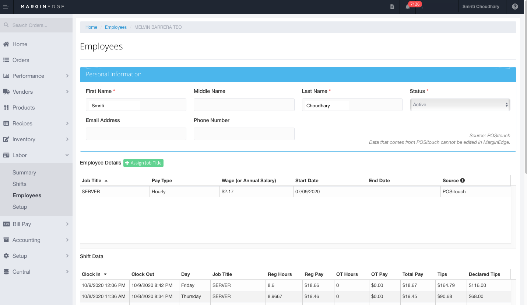Click the Search Orders input field
Image resolution: width=527 pixels, height=305 pixels.
[x=36, y=25]
